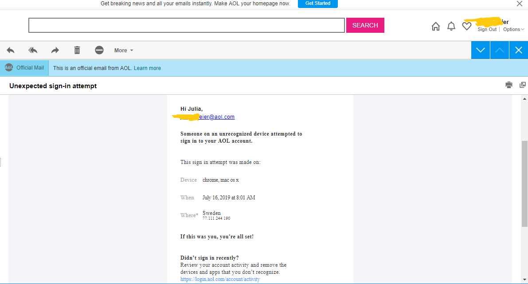Go to previous message with up chevron
This screenshot has height=284, width=528.
coord(500,50)
